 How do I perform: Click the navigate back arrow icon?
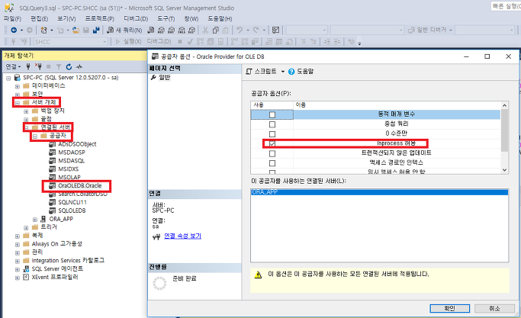coord(14,31)
